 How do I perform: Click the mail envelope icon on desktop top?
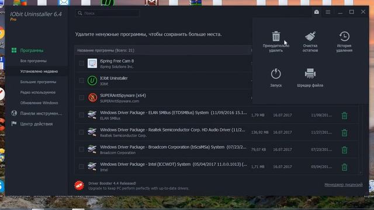[x=64, y=2]
